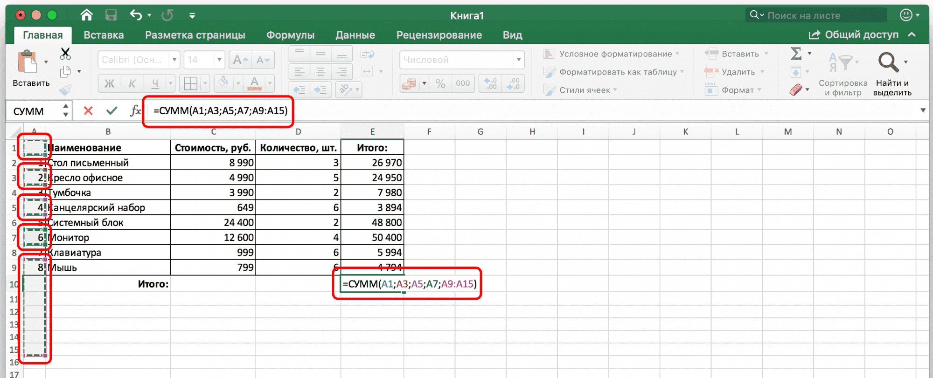Toggle Italic with the К button
933x378 pixels.
132,83
